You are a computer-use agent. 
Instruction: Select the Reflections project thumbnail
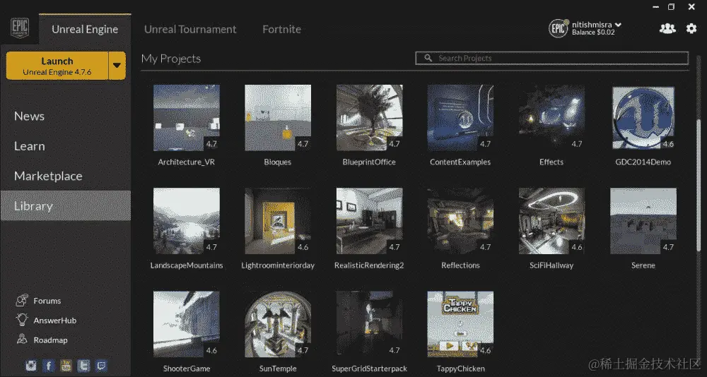(x=460, y=221)
